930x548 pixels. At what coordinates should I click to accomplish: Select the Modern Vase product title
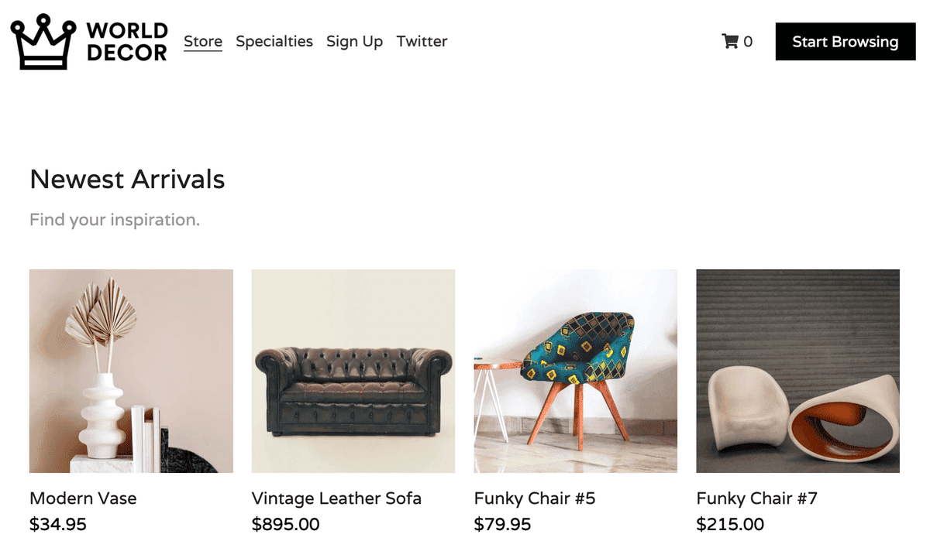83,498
